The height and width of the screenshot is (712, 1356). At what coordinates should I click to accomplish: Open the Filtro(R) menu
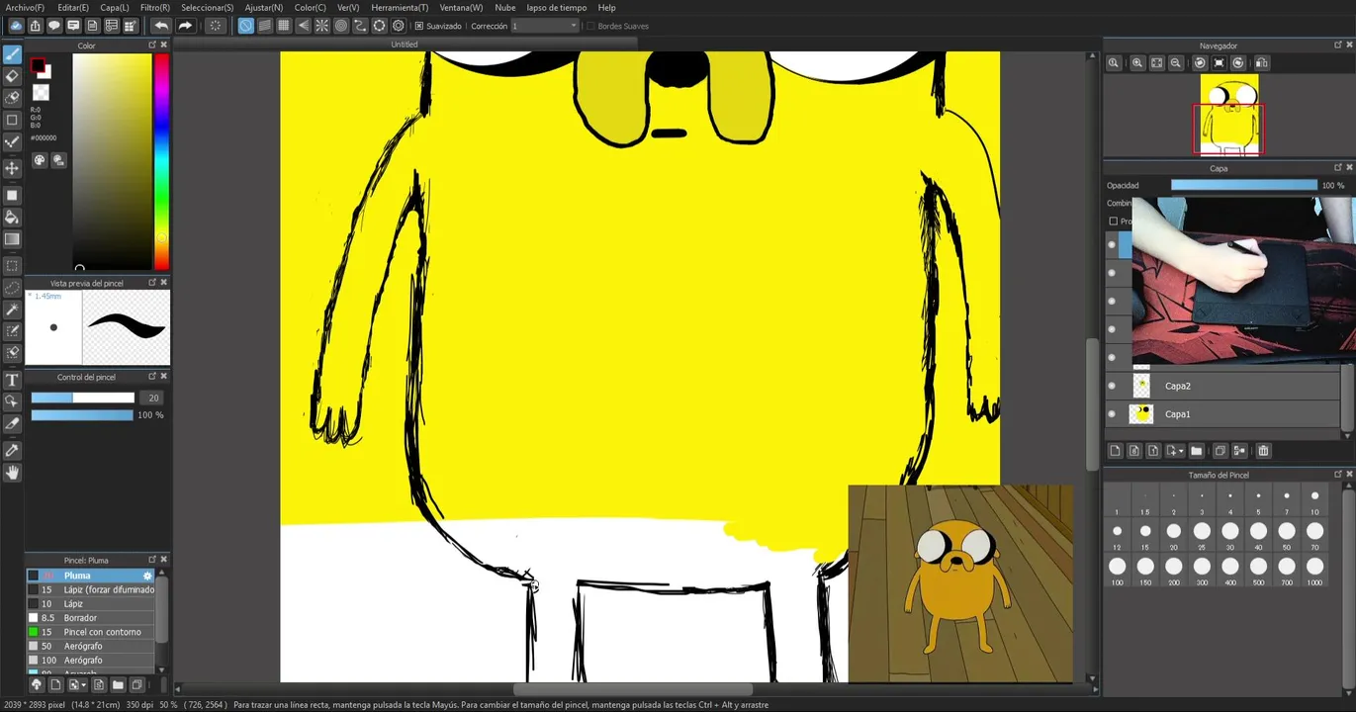click(155, 7)
